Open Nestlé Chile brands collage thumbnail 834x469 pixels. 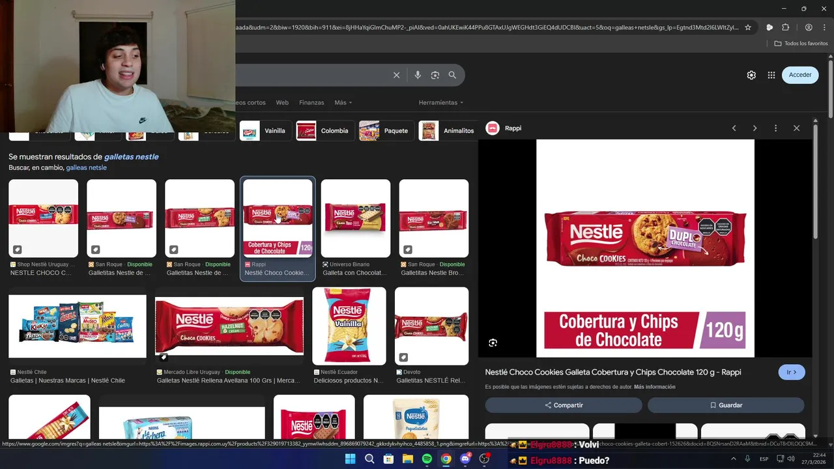(78, 326)
